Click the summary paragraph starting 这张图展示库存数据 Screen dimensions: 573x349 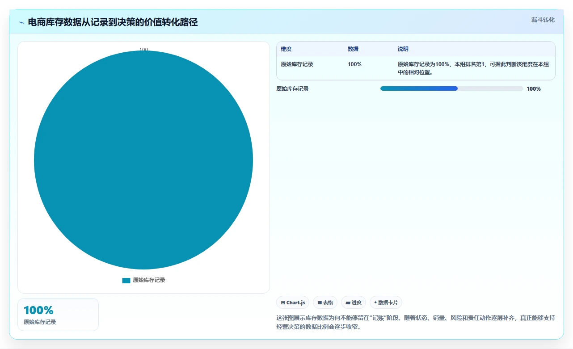click(x=416, y=322)
